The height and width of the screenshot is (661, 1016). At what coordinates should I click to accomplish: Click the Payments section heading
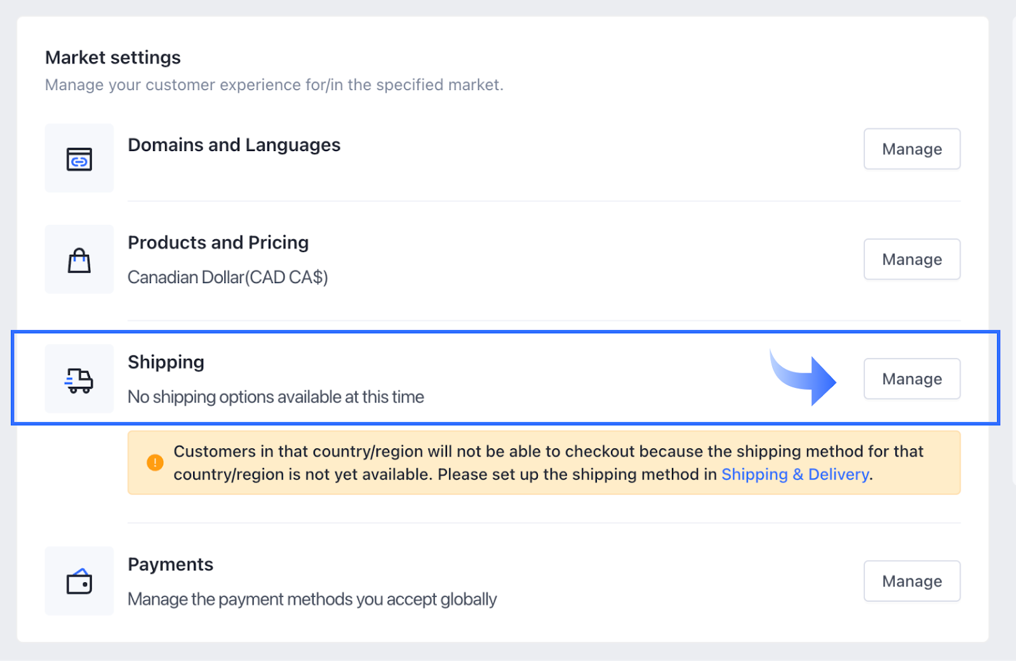171,564
